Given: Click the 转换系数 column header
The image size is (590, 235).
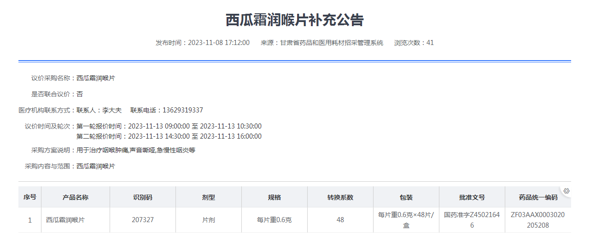Looking at the screenshot, I should (340, 197).
